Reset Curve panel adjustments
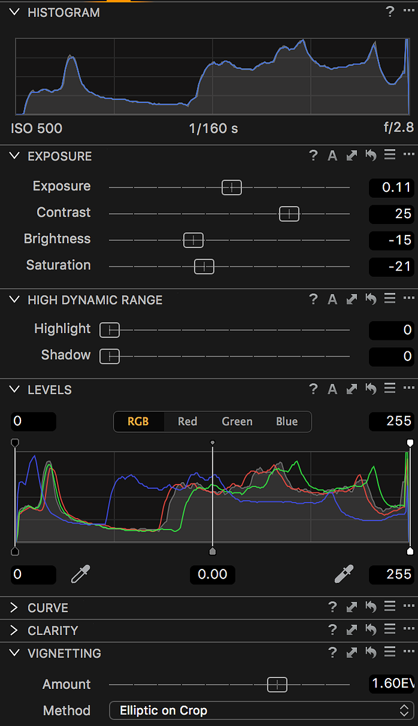The width and height of the screenshot is (418, 726). tap(371, 607)
